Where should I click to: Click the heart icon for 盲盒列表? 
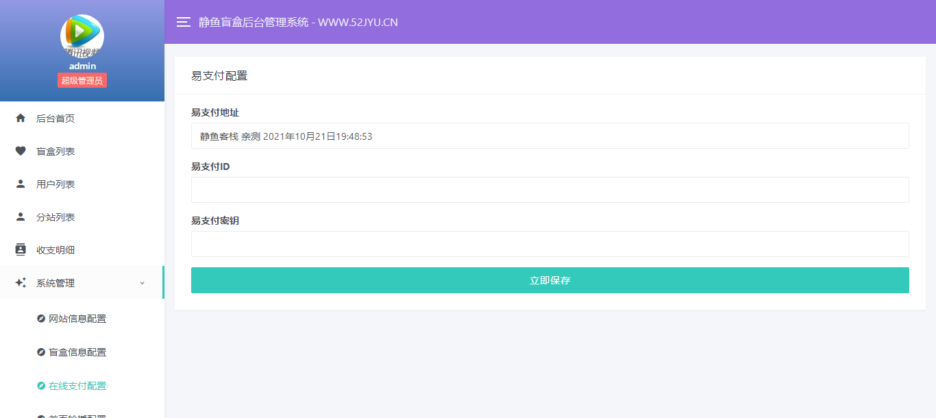tap(21, 151)
